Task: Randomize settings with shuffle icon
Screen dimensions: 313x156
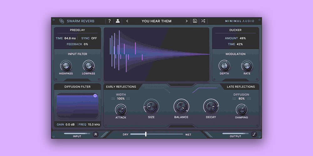Action: (x=203, y=21)
